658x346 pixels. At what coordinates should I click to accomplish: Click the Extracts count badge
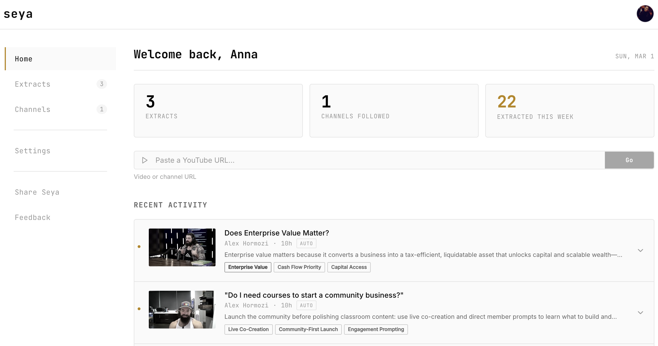pos(102,84)
